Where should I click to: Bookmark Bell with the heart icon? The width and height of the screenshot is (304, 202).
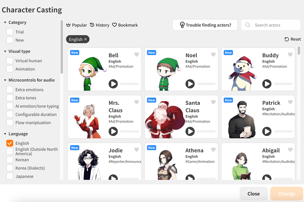click(x=136, y=55)
